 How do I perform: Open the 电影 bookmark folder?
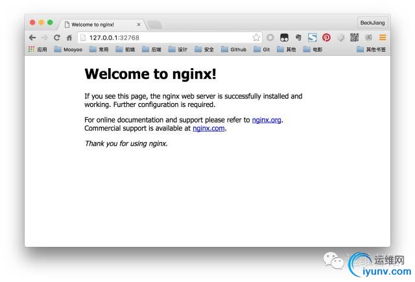[x=313, y=49]
